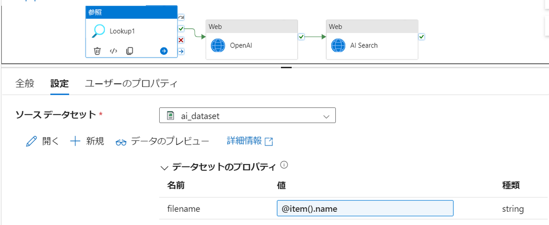The image size is (549, 225).
Task: Click AI Search success check output
Action: point(421,37)
